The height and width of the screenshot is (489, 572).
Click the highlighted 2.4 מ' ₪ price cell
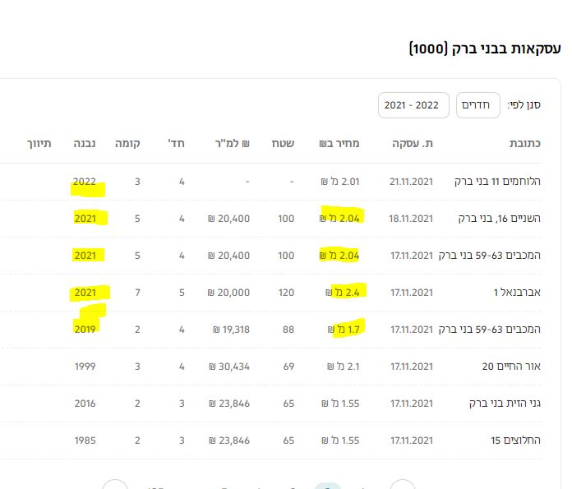pyautogui.click(x=345, y=292)
